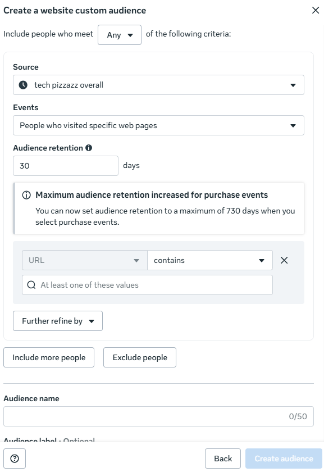Click the clock icon in the Source field
This screenshot has width=324, height=472.
point(23,85)
